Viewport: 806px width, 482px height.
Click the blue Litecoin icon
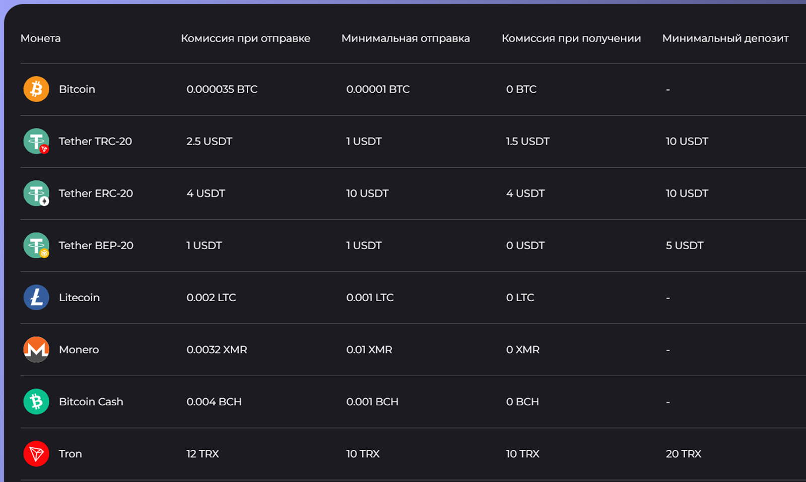click(x=36, y=297)
